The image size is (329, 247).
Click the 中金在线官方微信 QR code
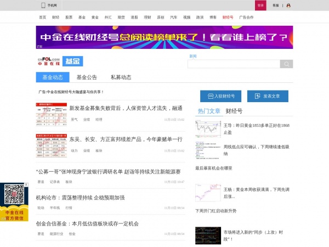[14, 194]
